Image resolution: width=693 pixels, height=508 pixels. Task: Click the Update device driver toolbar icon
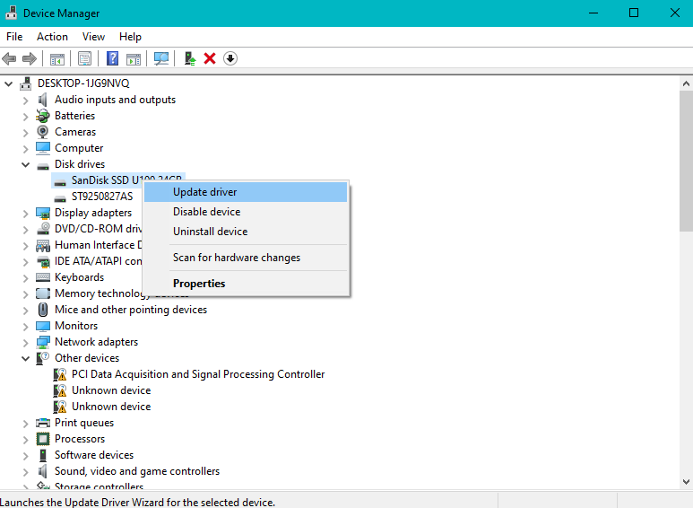189,58
